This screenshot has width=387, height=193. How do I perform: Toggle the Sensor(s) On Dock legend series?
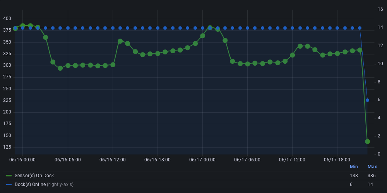[x=34, y=176]
